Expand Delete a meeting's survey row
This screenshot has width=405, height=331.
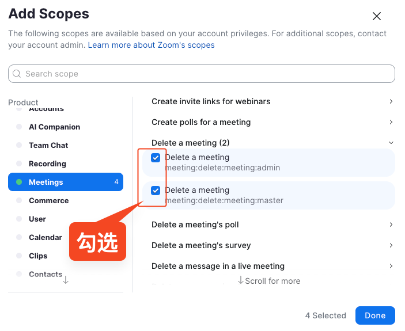click(x=271, y=245)
